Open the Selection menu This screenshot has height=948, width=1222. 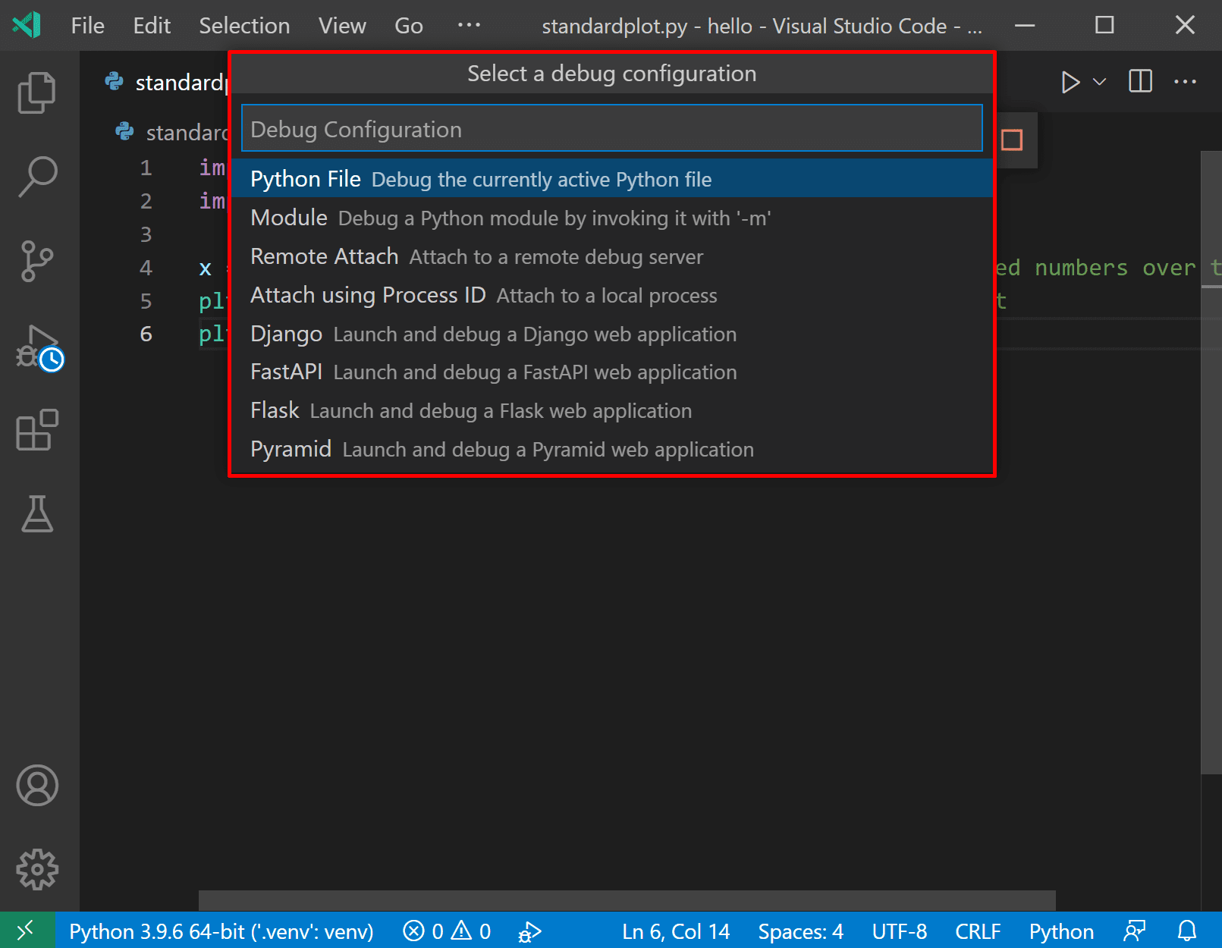pos(244,26)
